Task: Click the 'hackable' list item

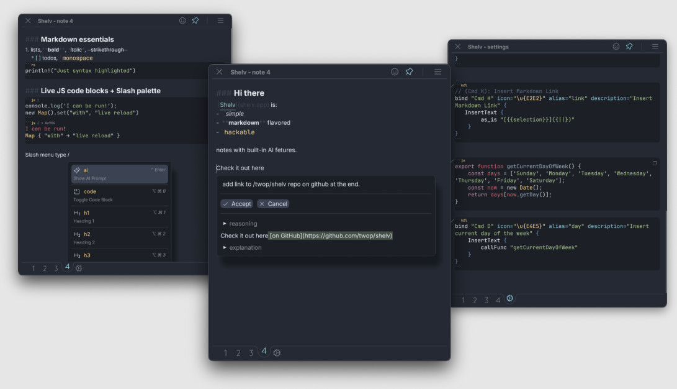Action: click(239, 132)
